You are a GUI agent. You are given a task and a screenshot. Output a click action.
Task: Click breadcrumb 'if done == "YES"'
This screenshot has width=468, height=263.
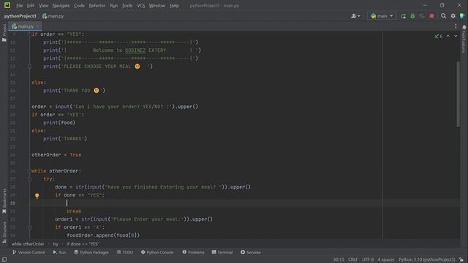coord(83,244)
